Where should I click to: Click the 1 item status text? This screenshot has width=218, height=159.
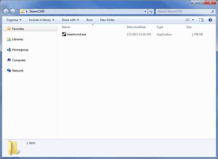click(31, 143)
